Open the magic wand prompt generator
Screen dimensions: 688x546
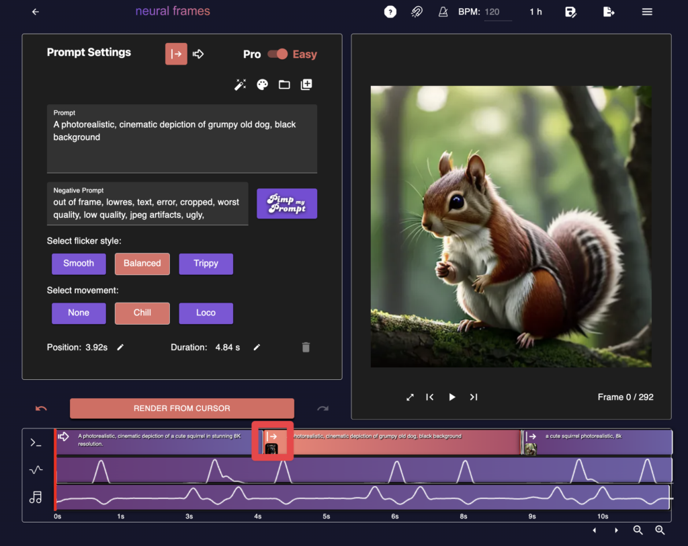point(241,84)
